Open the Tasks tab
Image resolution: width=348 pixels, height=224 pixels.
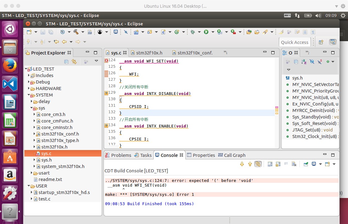[x=143, y=155]
